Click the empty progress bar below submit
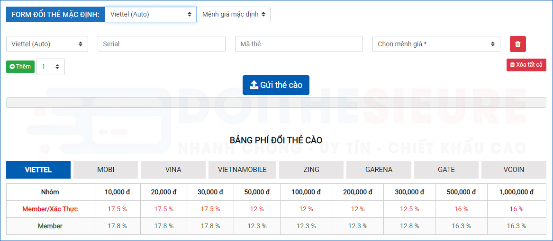The height and width of the screenshot is (241, 553). tap(276, 103)
